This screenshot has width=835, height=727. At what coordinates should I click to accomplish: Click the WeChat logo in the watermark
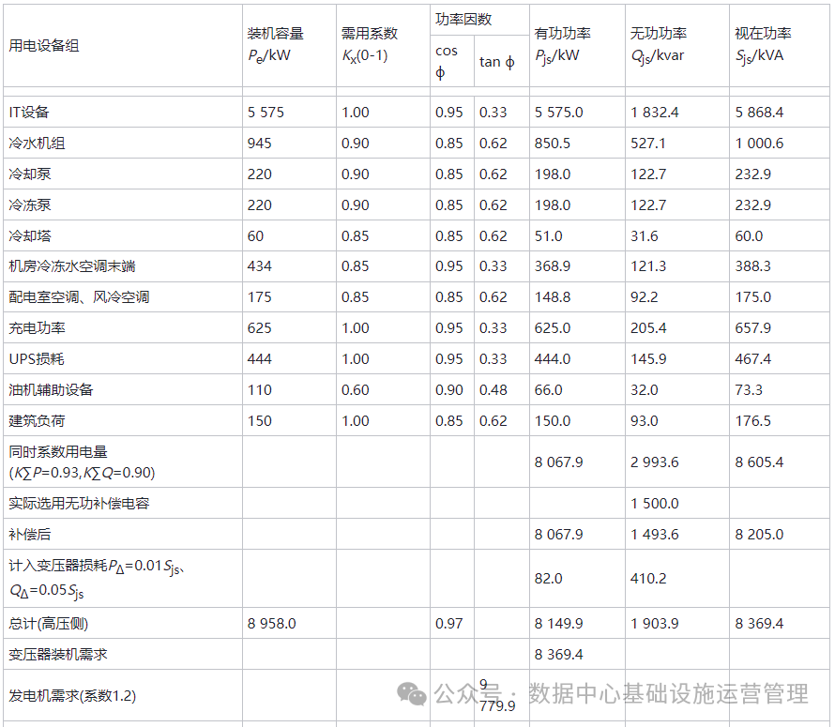411,693
